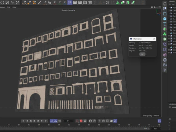Click frame 70 on timeline ruler
The width and height of the screenshot is (176, 132).
pos(119,125)
